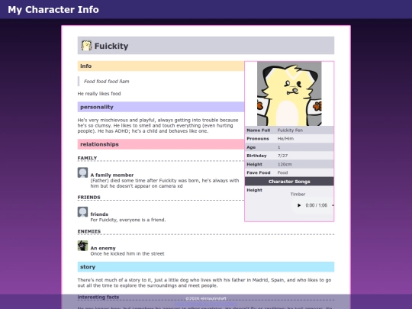Click 'Once he kicked him in the street'
This screenshot has height=309, width=412.
127,253
